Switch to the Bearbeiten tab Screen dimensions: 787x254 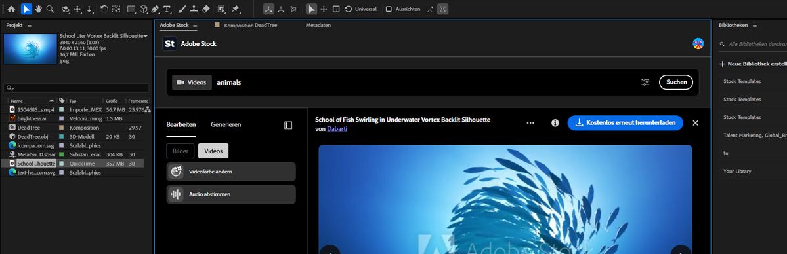(x=181, y=125)
